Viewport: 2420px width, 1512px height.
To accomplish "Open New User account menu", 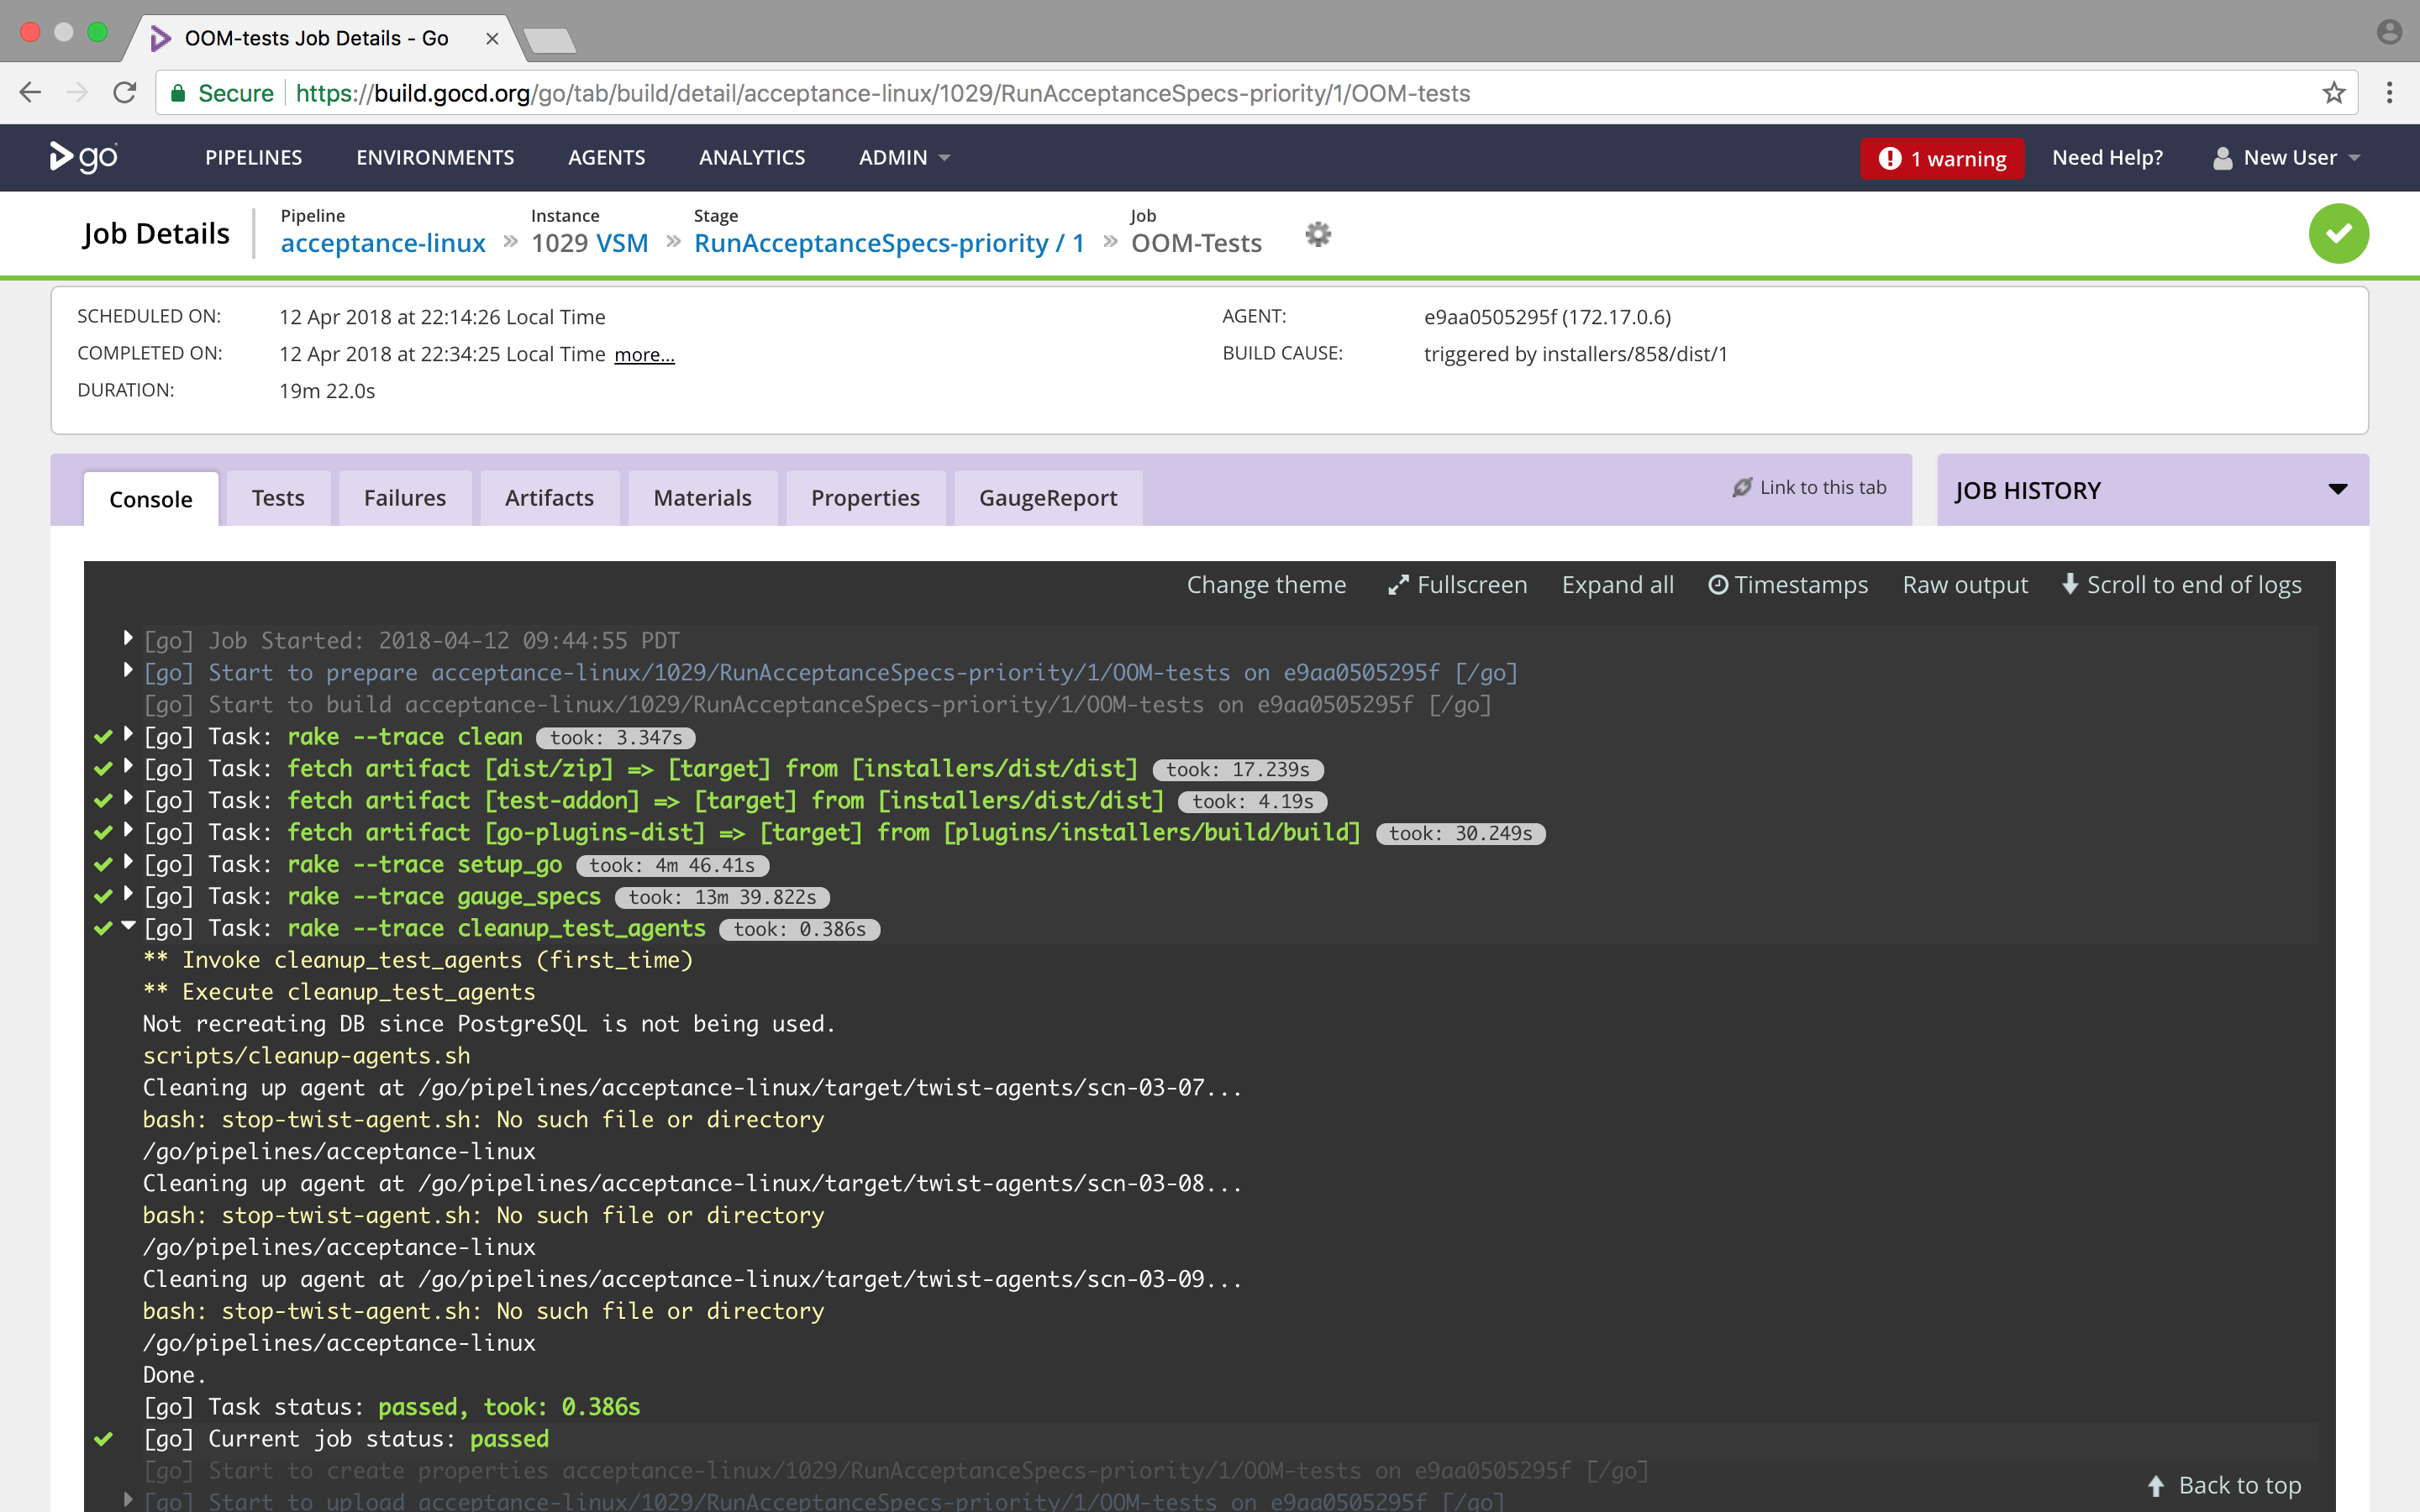I will 2286,158.
